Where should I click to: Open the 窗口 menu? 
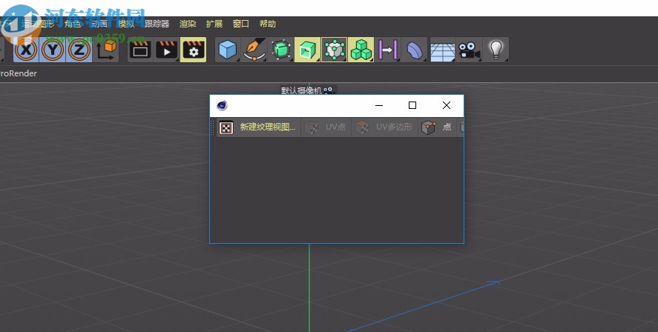coord(241,24)
